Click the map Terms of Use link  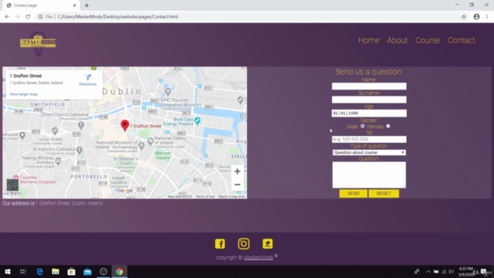pos(205,196)
